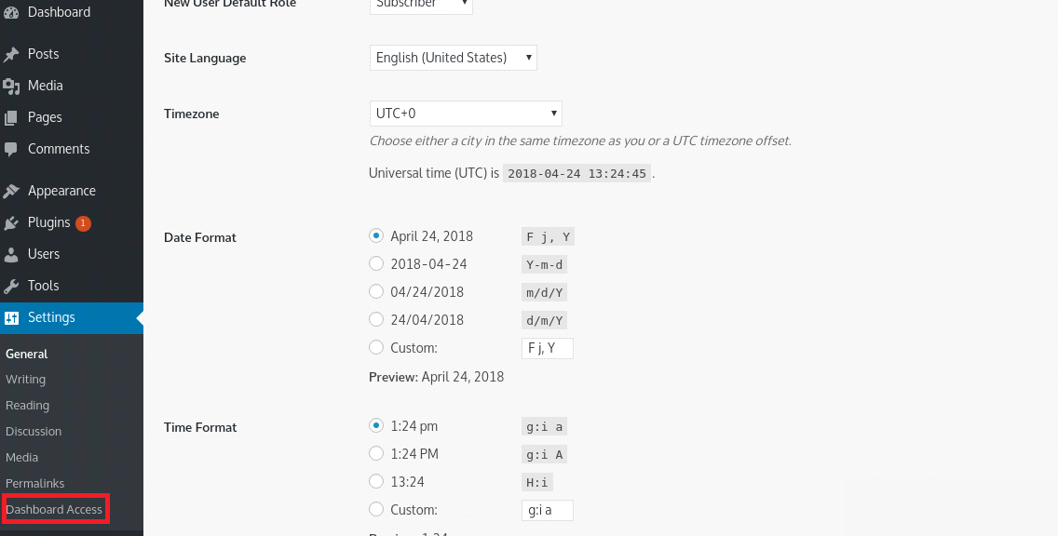Open Plugins using the plug icon
Screen dimensions: 1058x536
coord(11,222)
